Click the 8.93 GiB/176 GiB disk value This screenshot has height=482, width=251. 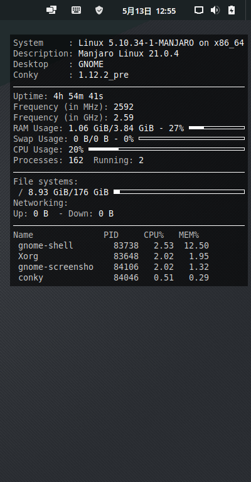tap(68, 193)
